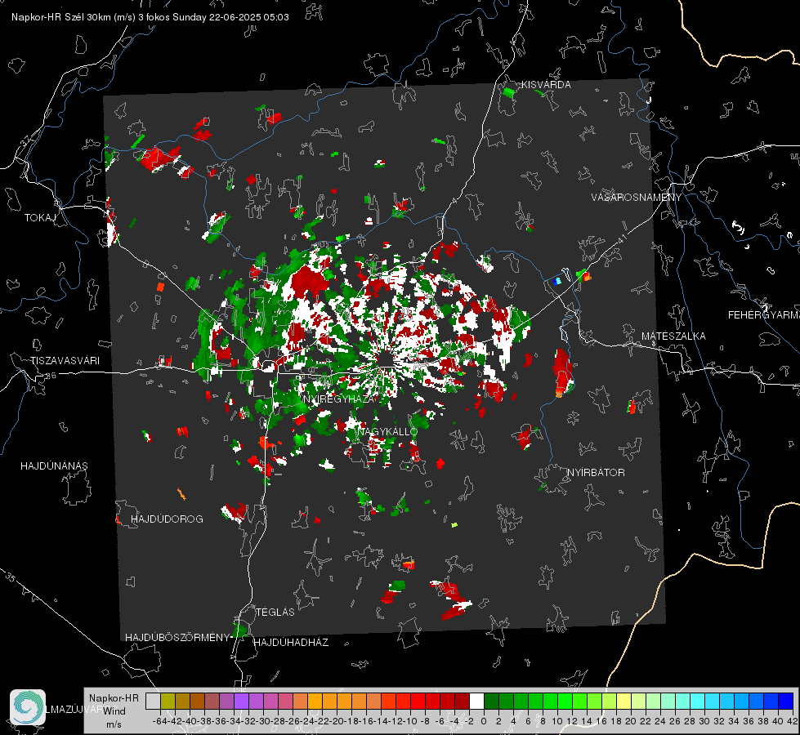The height and width of the screenshot is (735, 800).
Task: Click road number 35 at lower left
Action: [11, 577]
